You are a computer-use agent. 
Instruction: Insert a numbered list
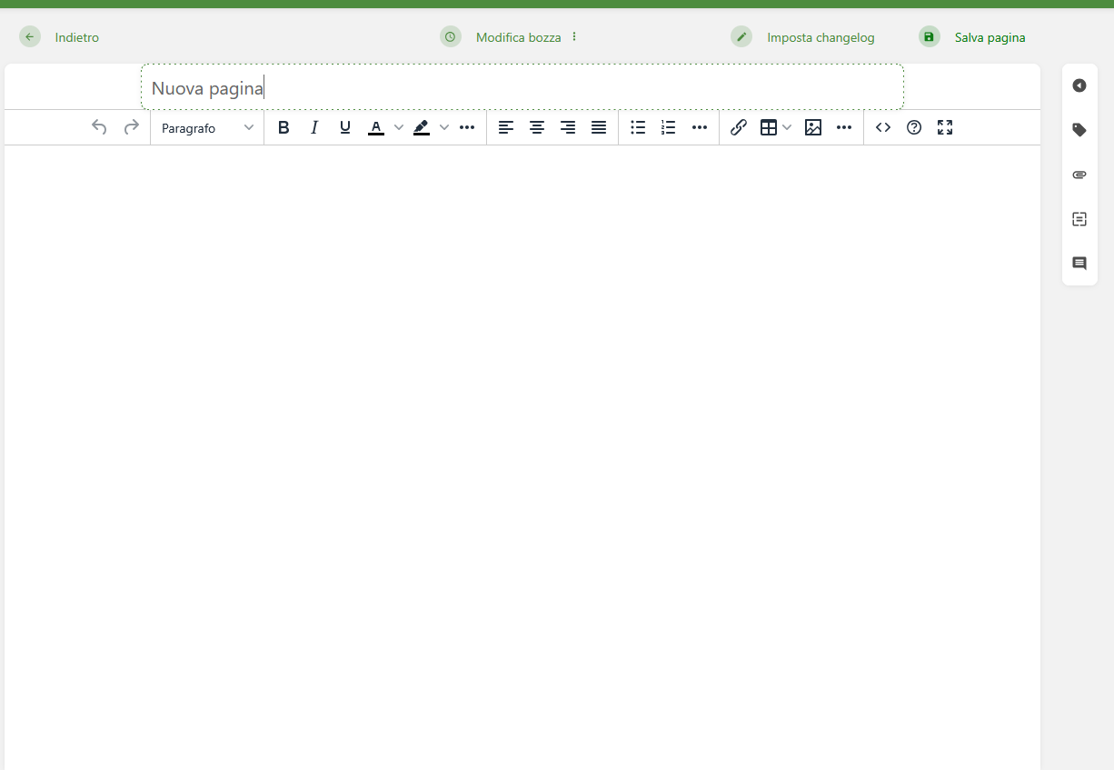click(x=669, y=127)
